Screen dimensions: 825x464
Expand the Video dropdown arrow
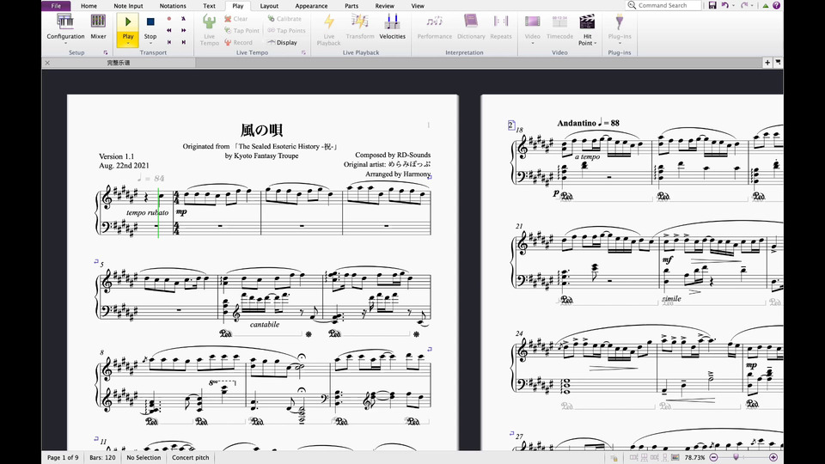[533, 43]
